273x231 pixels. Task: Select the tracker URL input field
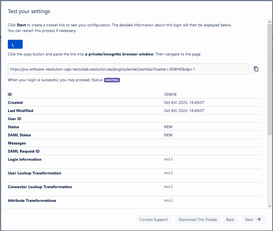[x=128, y=69]
